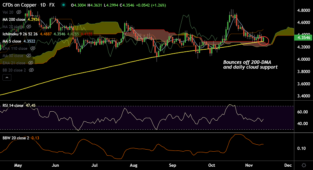Show the hidden MA 20 close indicator
313x170 pixels.
pyautogui.click(x=29, y=26)
